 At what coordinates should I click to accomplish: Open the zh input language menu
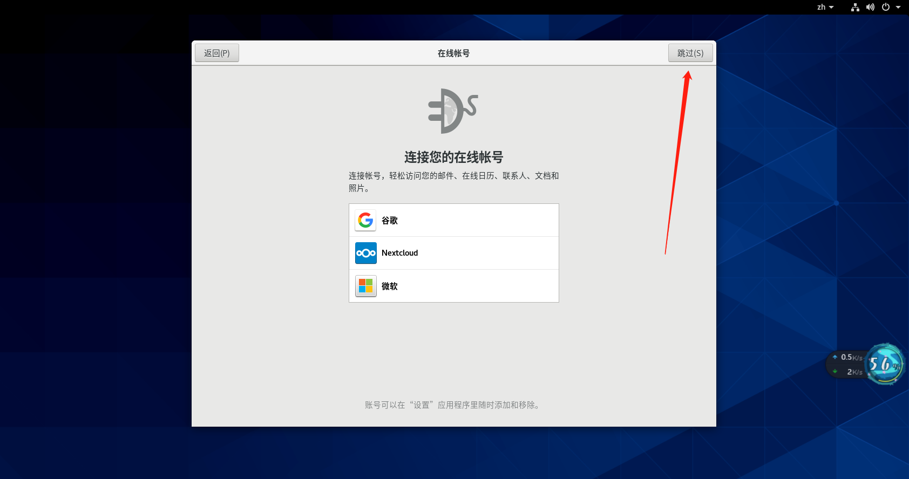tap(825, 7)
